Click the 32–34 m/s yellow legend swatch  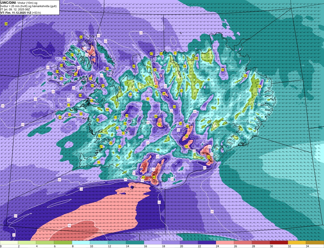297,243
